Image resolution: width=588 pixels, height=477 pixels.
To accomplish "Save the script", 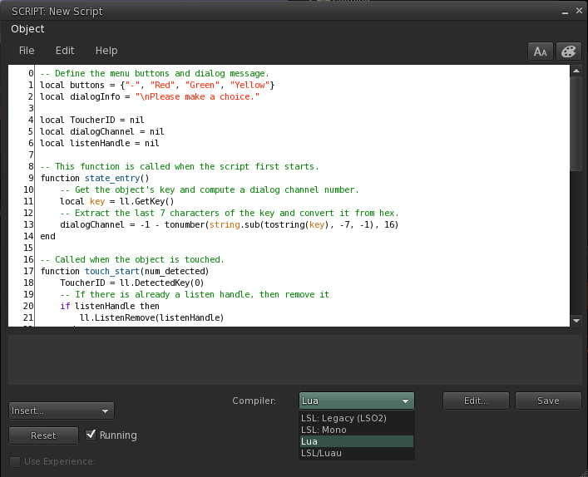I will coord(548,401).
